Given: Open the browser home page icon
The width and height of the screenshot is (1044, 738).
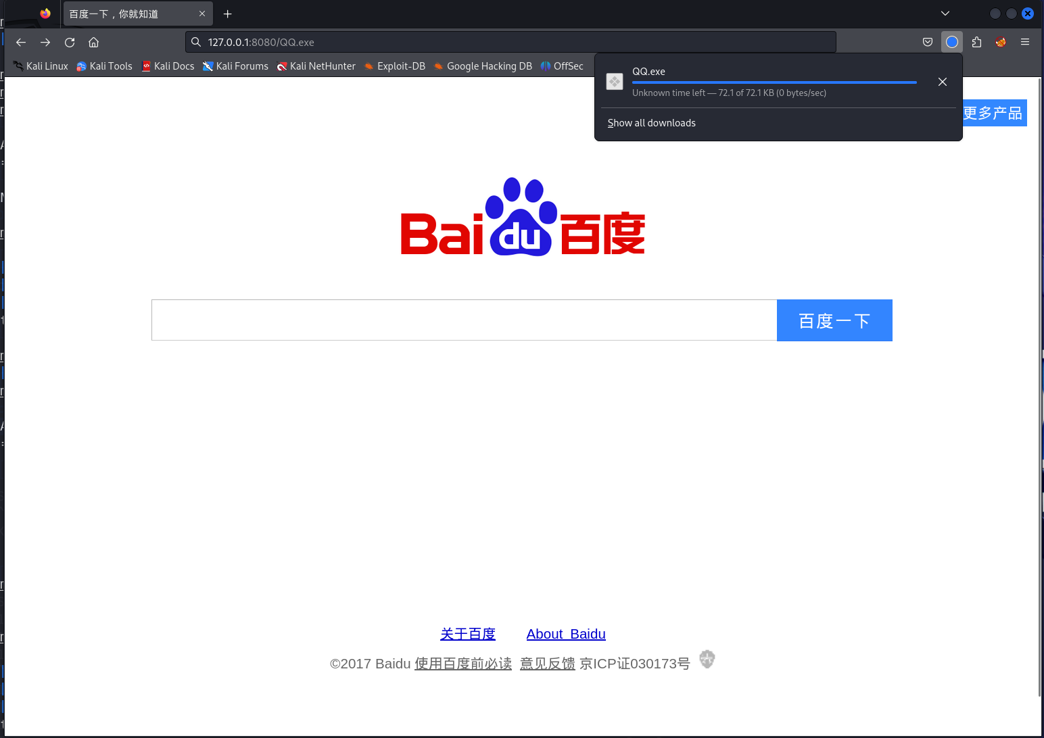Looking at the screenshot, I should tap(94, 42).
